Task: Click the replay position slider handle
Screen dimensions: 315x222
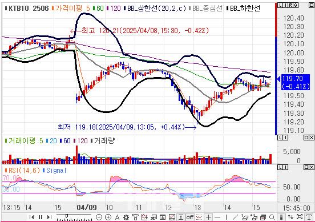Action: click(x=67, y=216)
